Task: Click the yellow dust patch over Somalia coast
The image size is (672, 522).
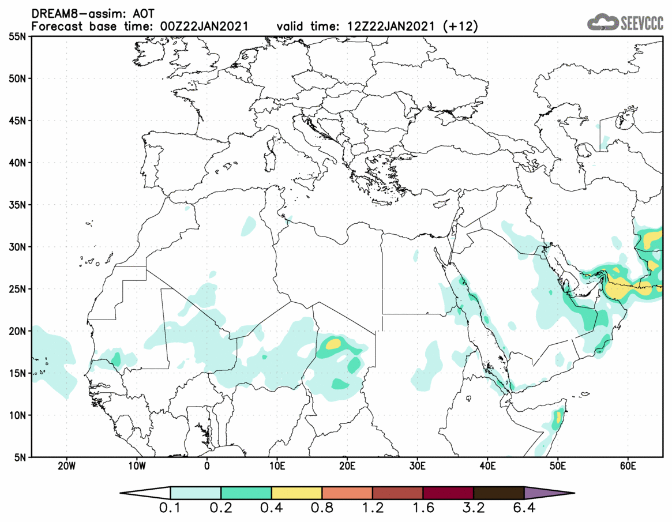Action: pyautogui.click(x=558, y=419)
